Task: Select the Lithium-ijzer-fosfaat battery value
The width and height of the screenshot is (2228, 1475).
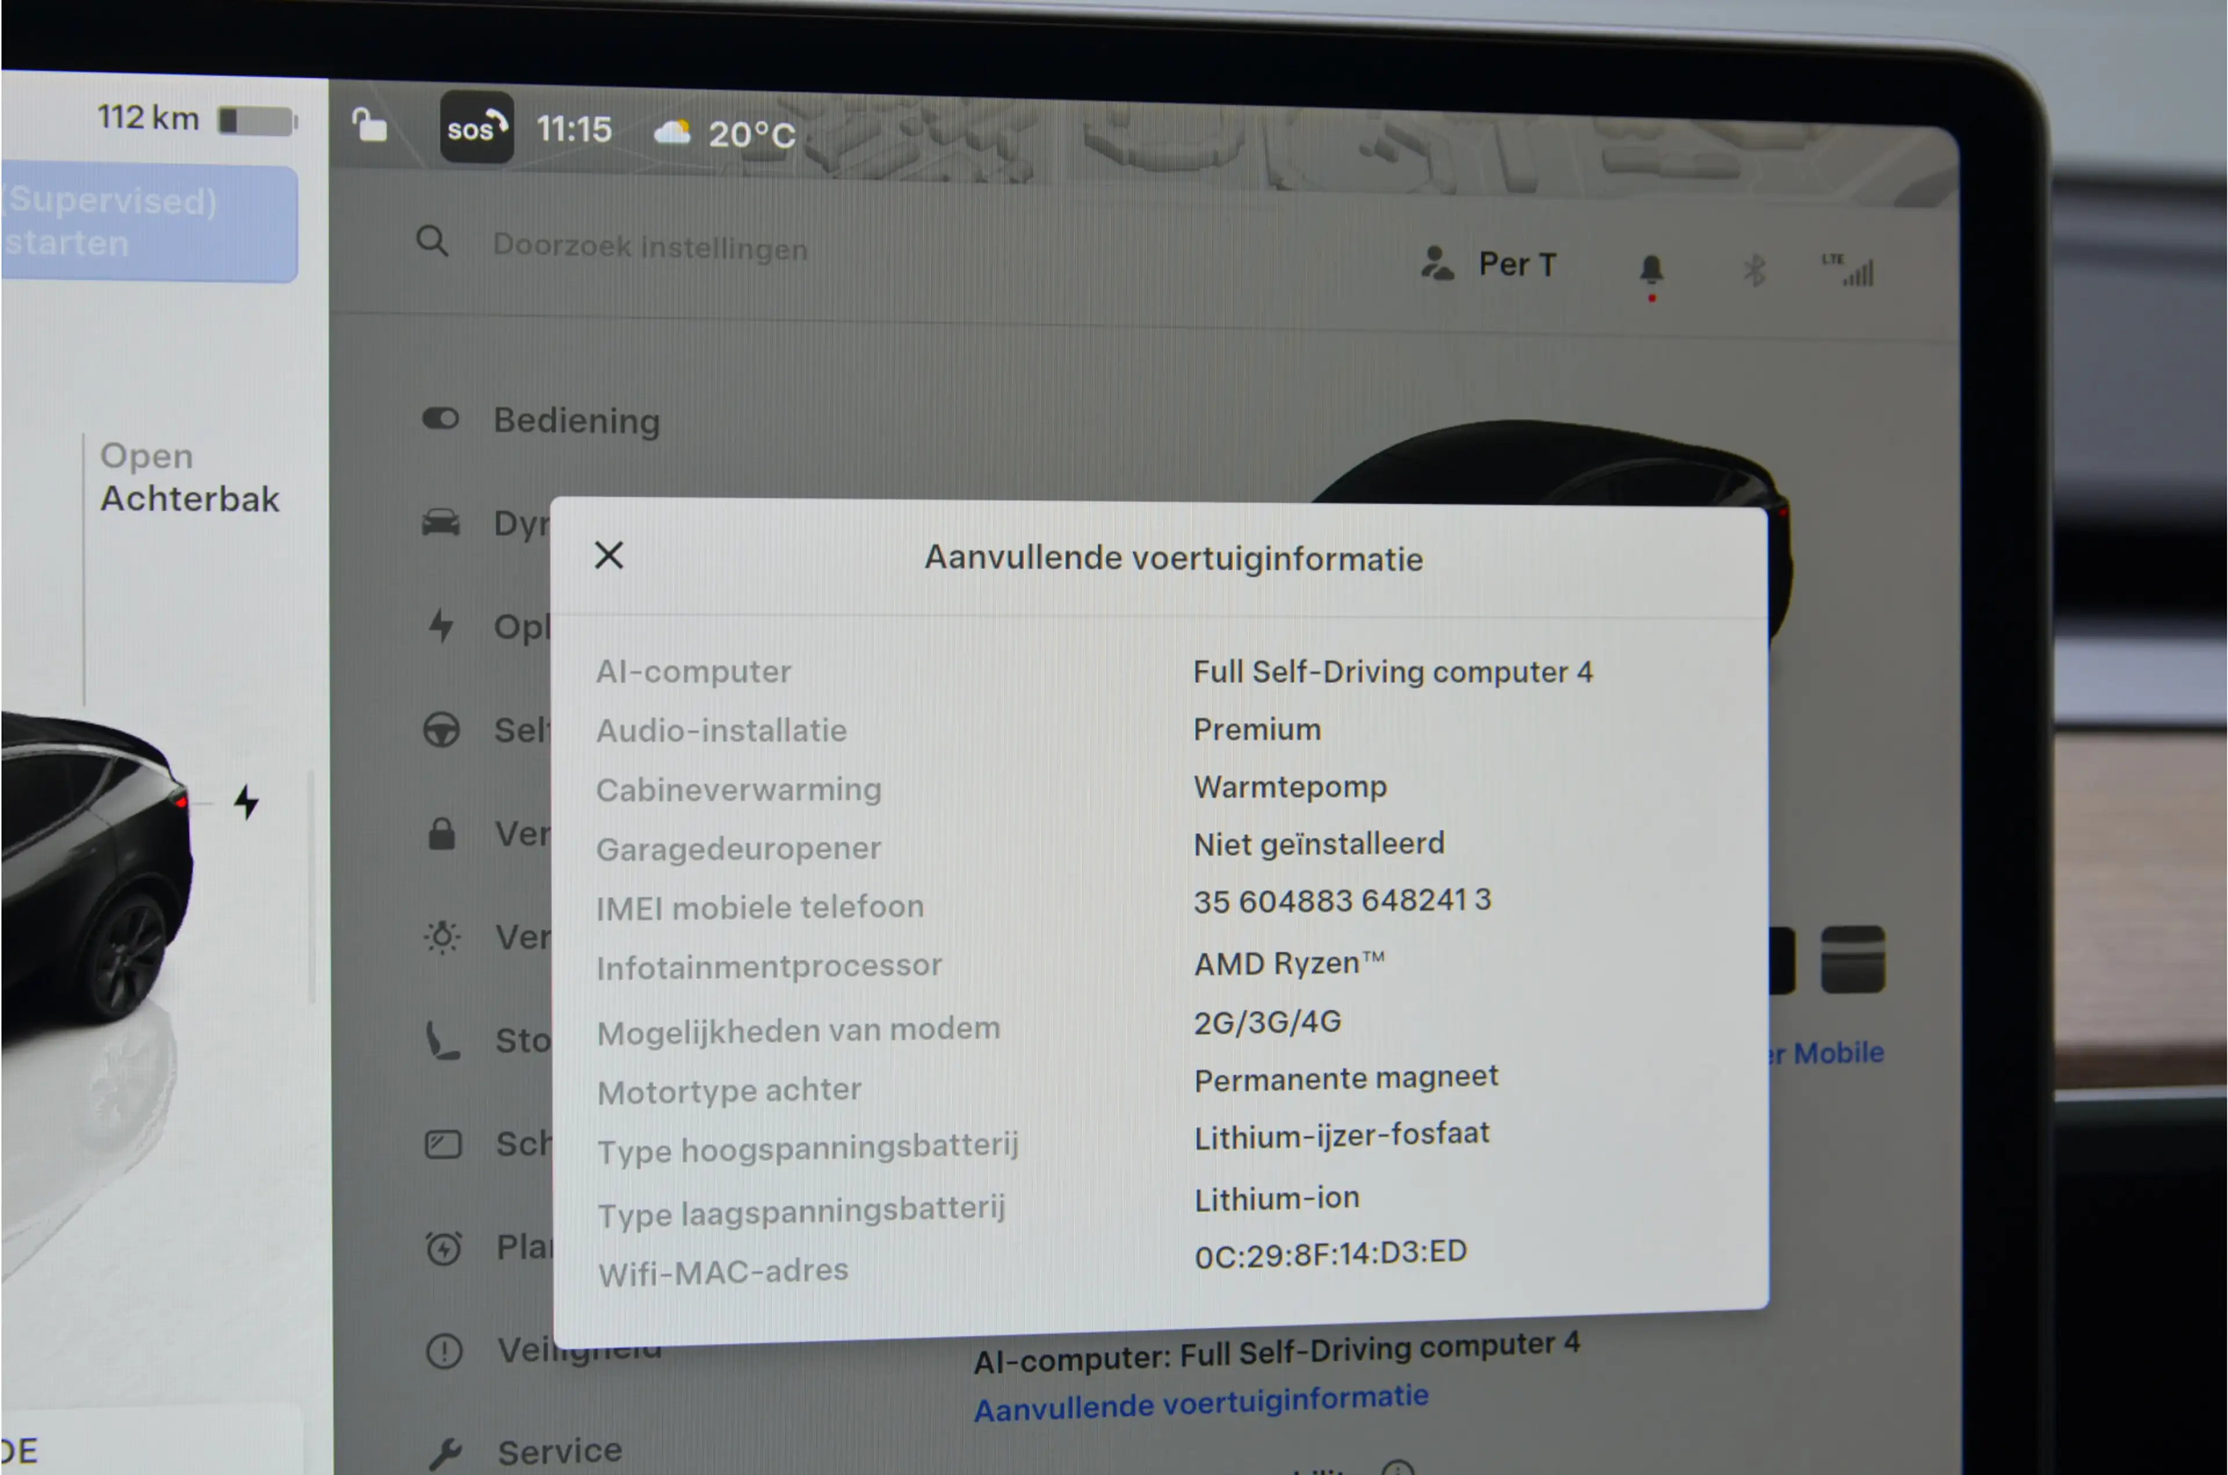Action: [1342, 1136]
